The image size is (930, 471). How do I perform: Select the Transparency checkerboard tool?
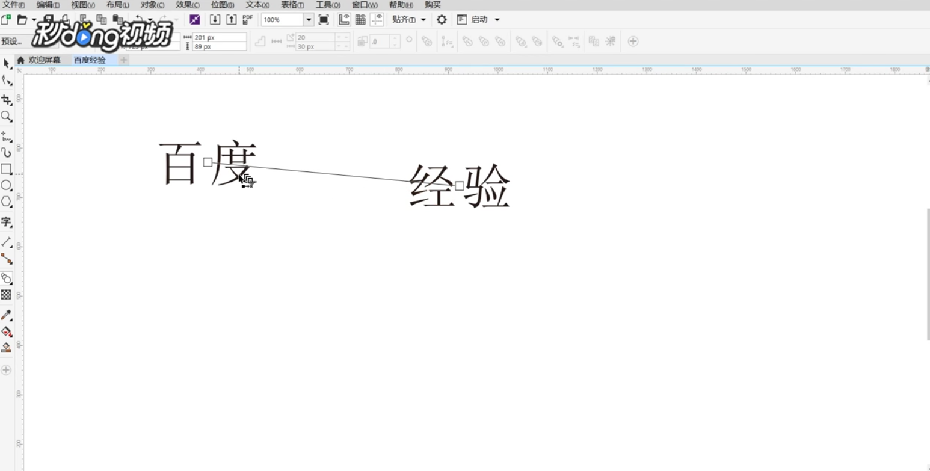coord(6,294)
